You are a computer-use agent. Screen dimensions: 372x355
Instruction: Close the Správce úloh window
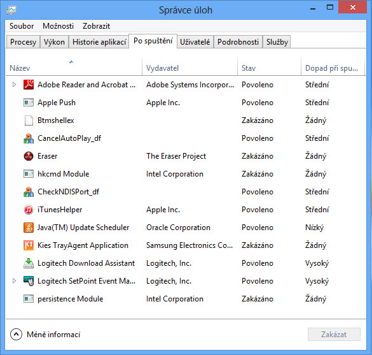pos(352,8)
